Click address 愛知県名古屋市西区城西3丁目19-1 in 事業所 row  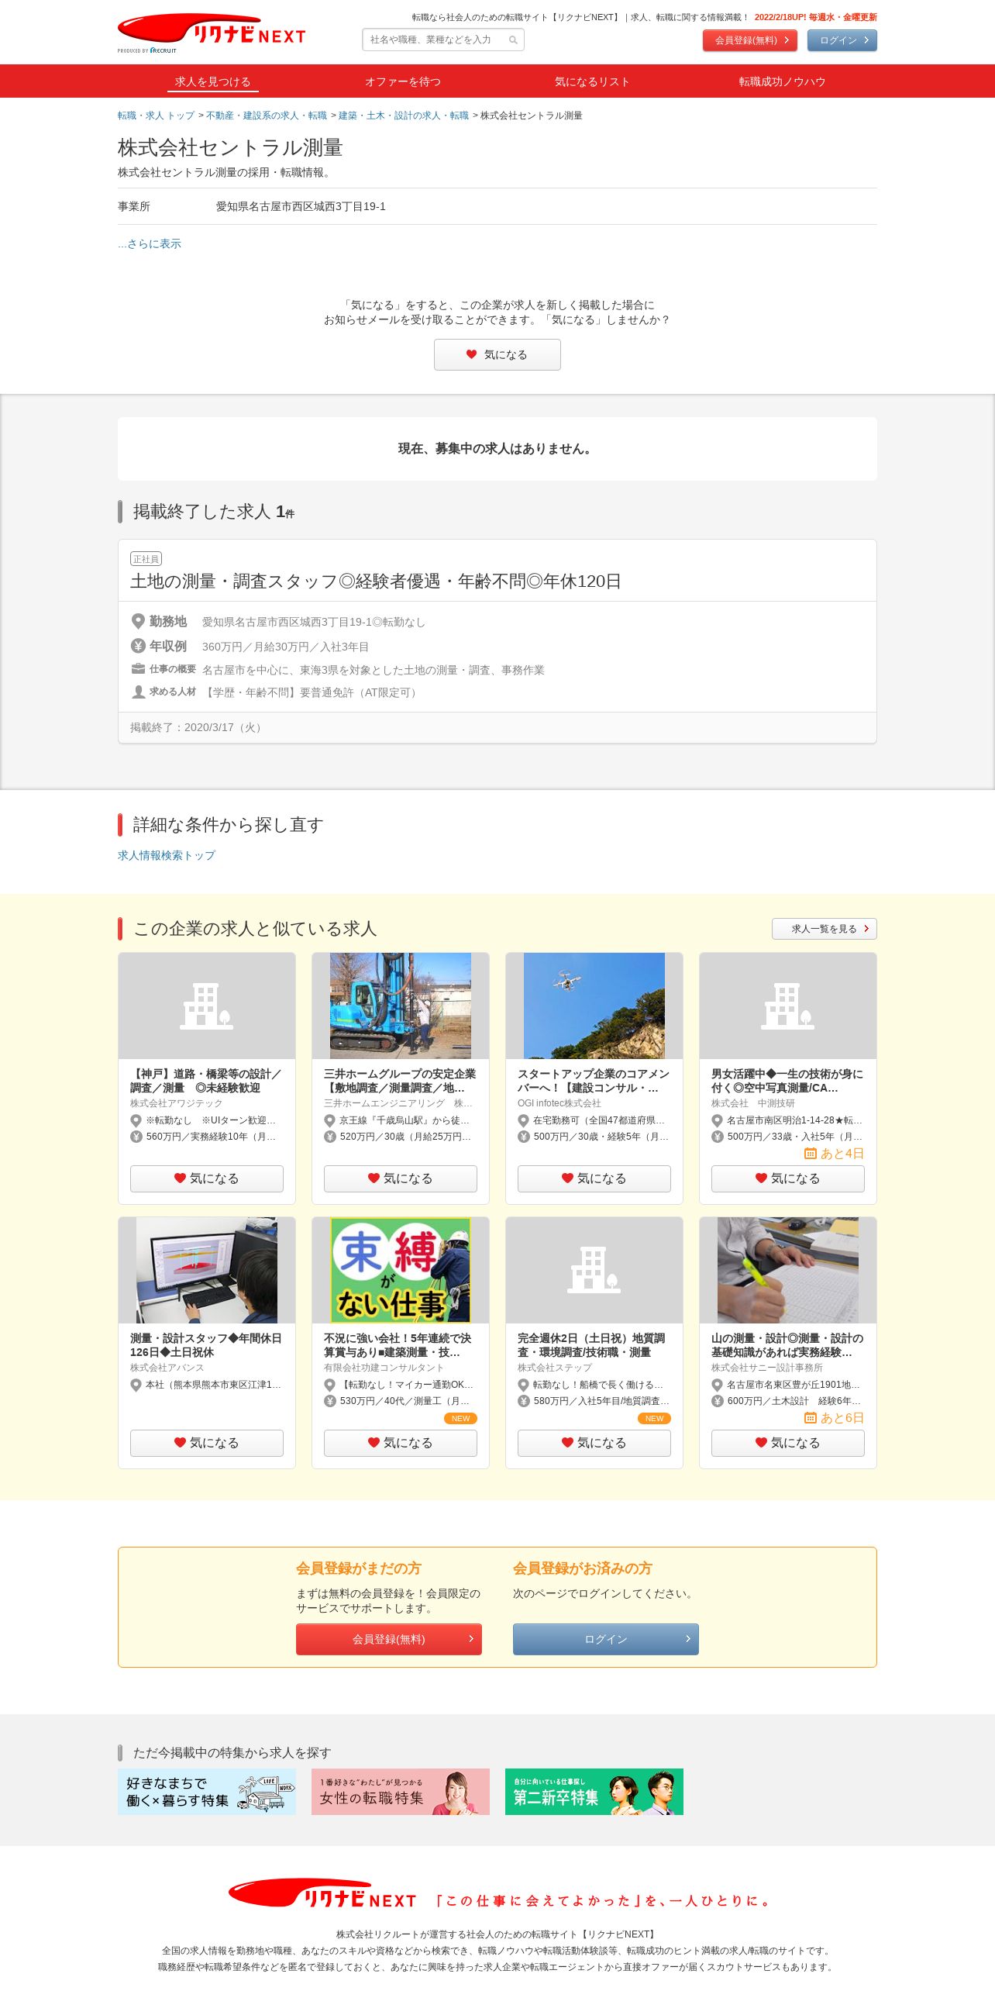(301, 206)
